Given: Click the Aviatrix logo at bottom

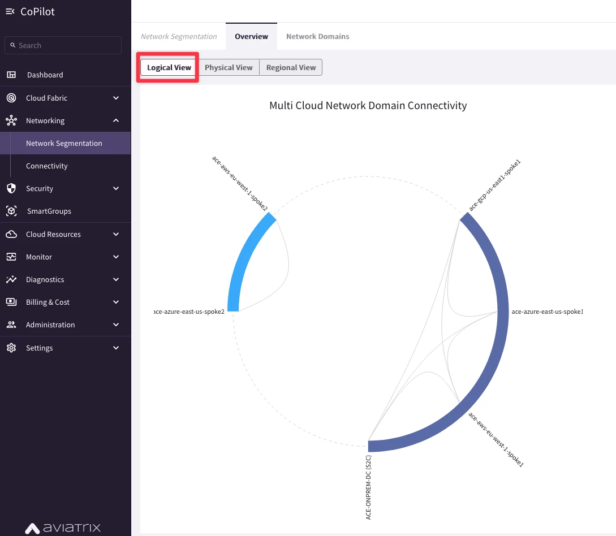Looking at the screenshot, I should [x=63, y=528].
